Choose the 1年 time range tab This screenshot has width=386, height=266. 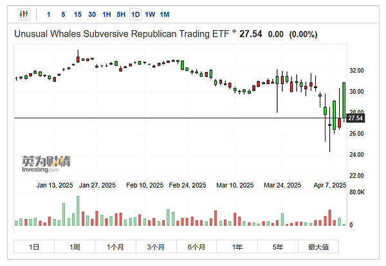pyautogui.click(x=237, y=247)
